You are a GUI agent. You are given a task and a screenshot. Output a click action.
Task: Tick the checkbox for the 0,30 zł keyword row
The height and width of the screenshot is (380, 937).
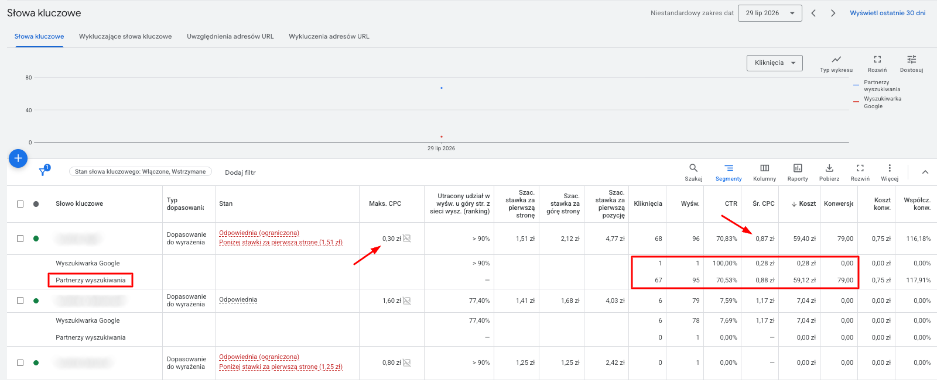pyautogui.click(x=20, y=239)
